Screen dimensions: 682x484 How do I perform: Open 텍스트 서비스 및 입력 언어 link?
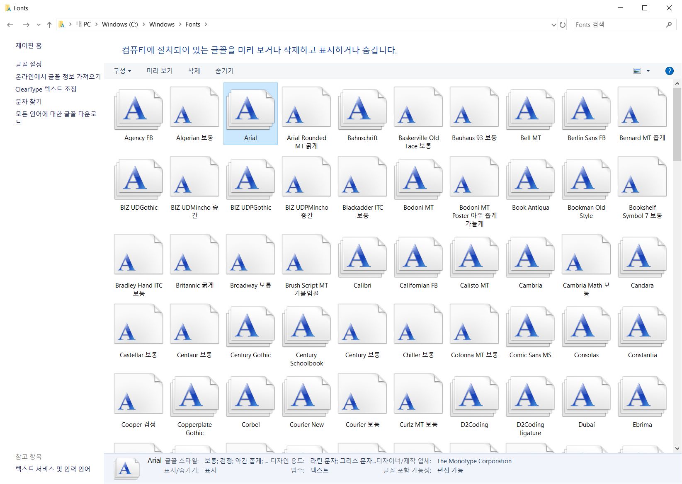click(x=53, y=469)
